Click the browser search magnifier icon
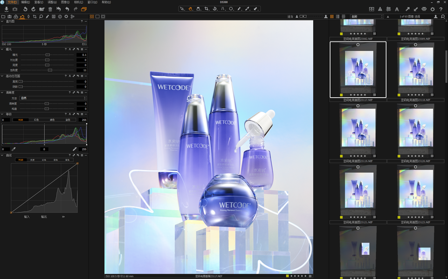 443,17
